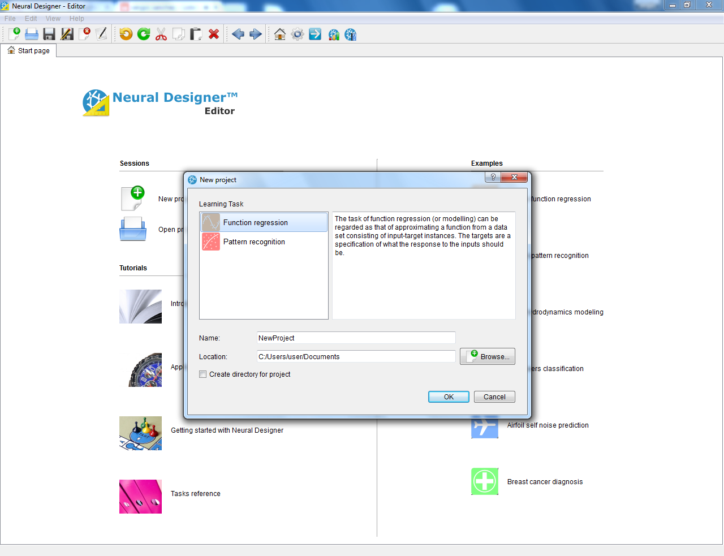Click the Paste clipboard icon

(196, 34)
